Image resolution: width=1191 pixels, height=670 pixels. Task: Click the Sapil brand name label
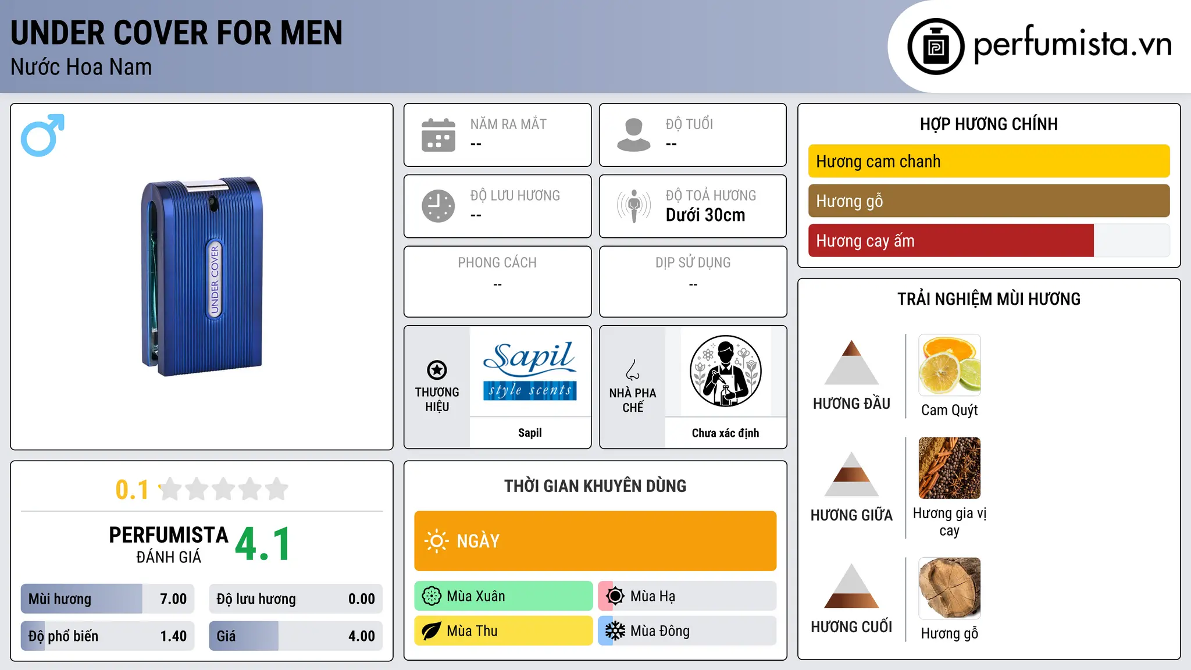tap(530, 433)
